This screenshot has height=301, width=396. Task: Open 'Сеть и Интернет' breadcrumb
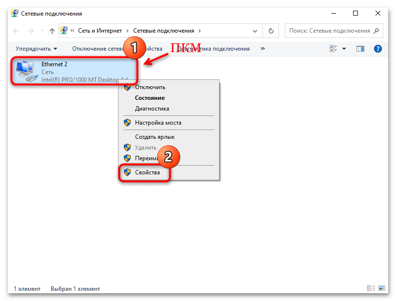click(x=100, y=31)
